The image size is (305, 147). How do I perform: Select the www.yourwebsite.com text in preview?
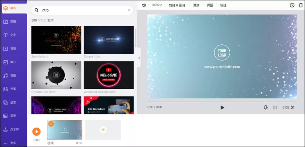point(222,67)
